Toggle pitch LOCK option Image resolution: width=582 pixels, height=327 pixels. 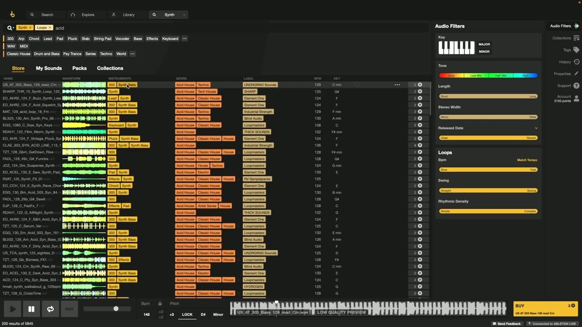pyautogui.click(x=187, y=314)
